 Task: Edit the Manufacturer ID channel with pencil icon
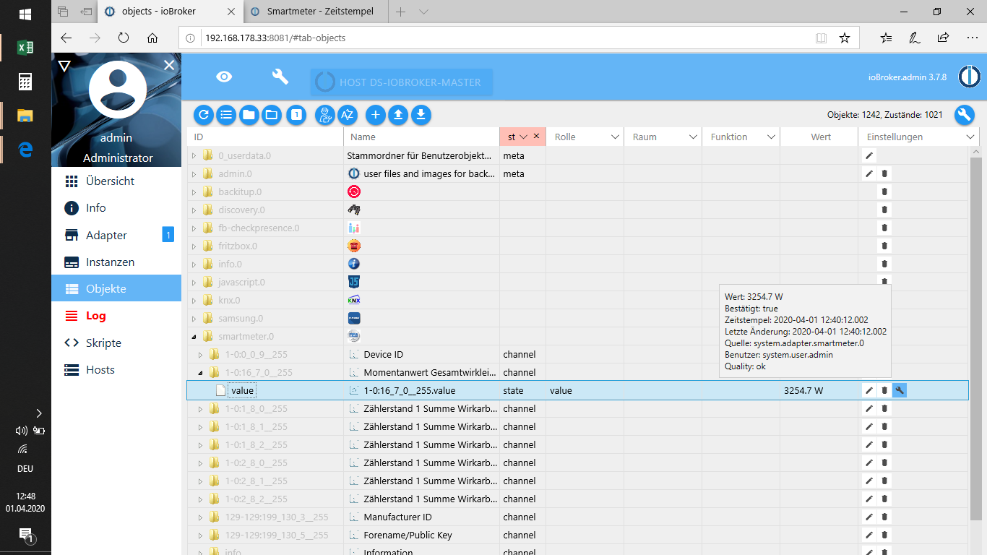(x=869, y=517)
